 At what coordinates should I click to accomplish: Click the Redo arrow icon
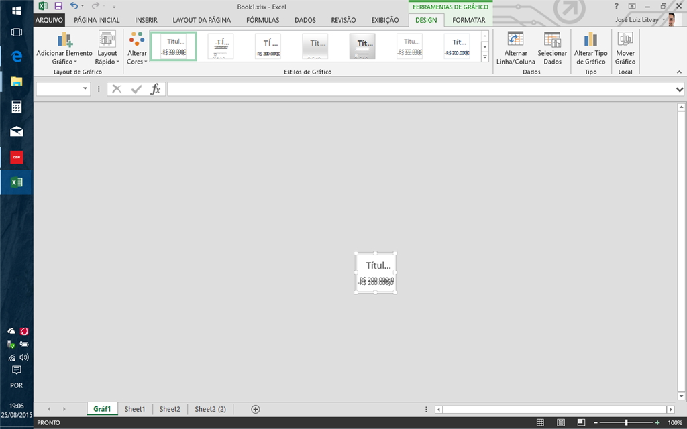tap(95, 6)
